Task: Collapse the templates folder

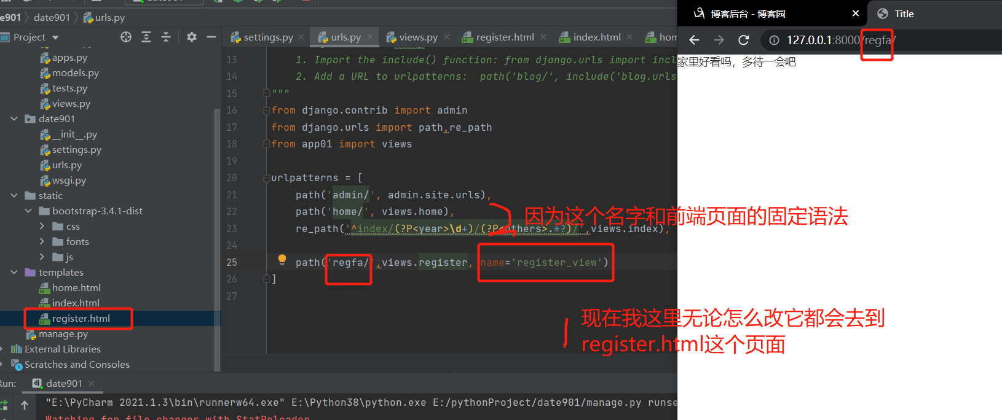Action: [14, 273]
